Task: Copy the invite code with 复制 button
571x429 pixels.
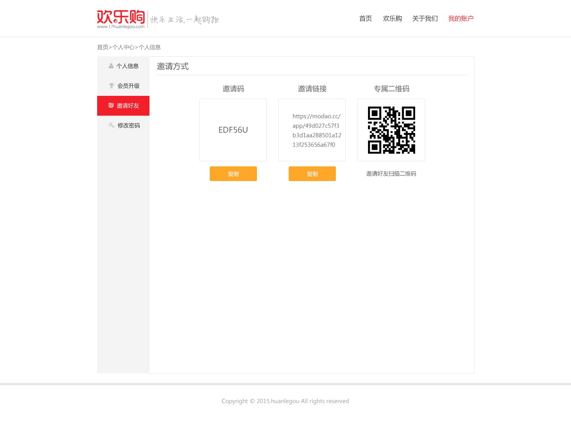Action: click(x=233, y=174)
